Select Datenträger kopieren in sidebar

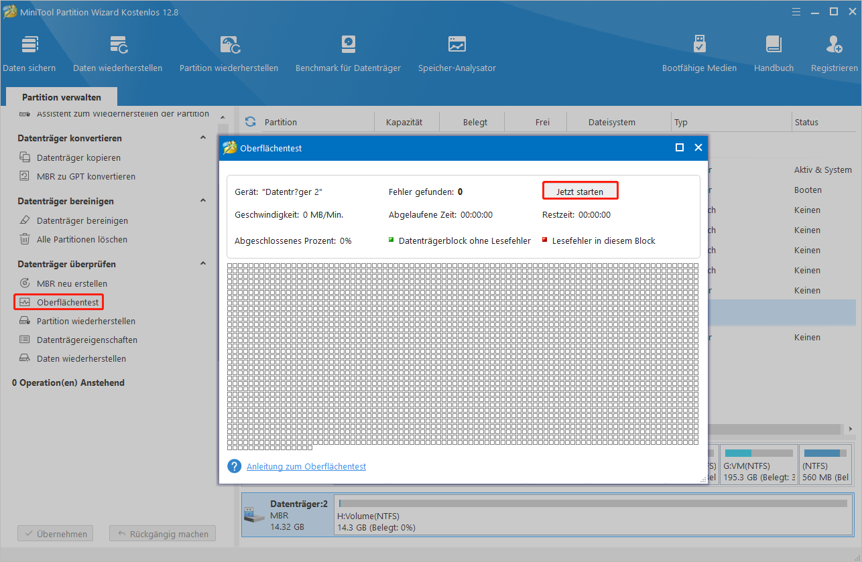78,158
